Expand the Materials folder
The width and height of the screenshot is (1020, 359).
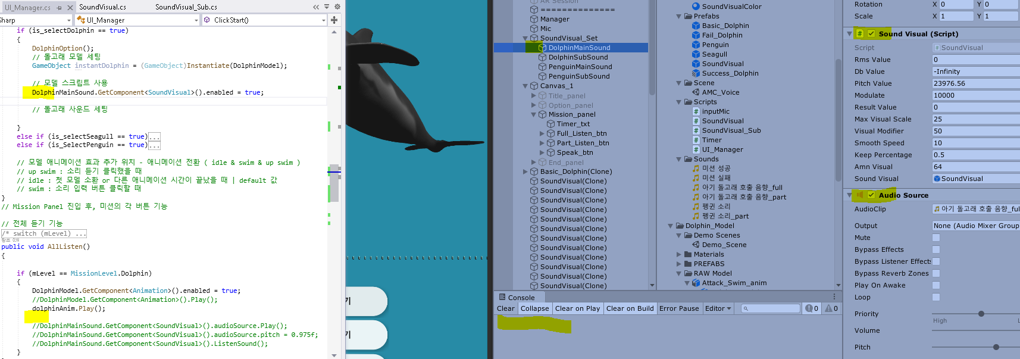click(x=679, y=254)
